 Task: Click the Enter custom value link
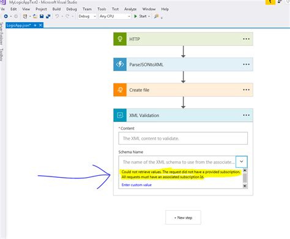click(x=136, y=185)
